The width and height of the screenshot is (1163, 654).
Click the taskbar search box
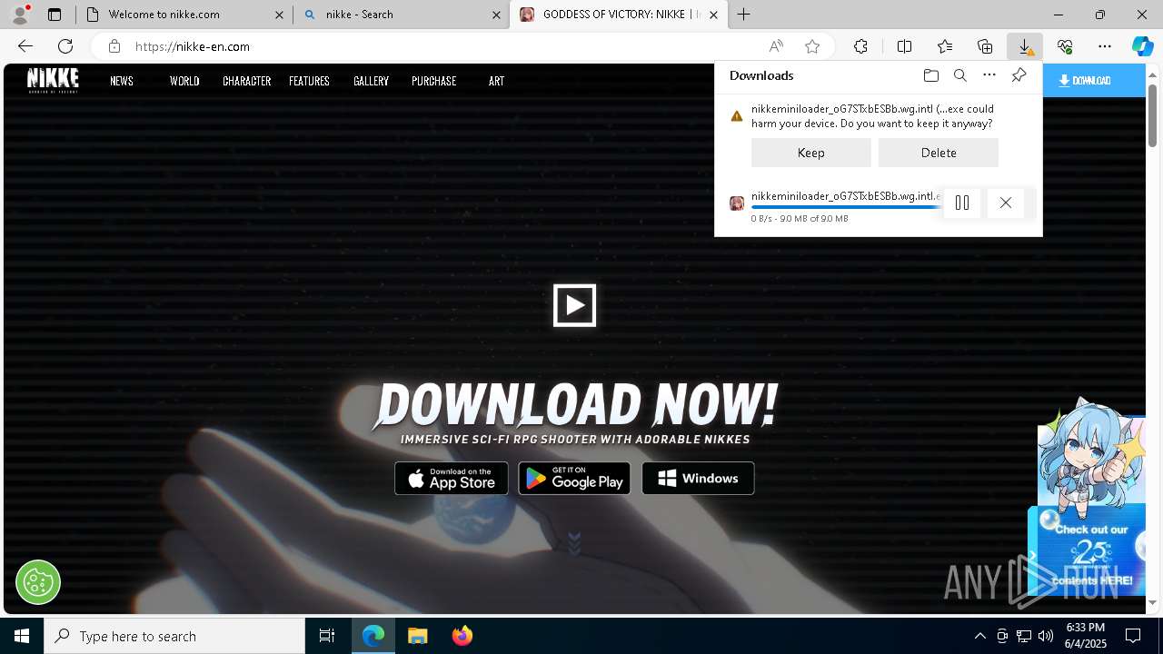point(174,636)
